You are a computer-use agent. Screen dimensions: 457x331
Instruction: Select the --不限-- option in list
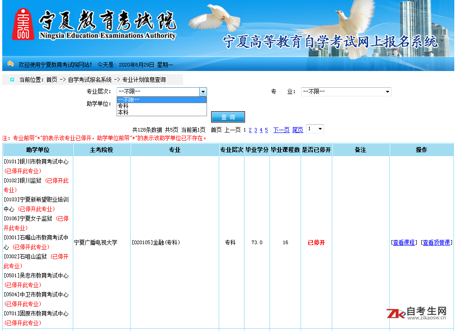162,100
